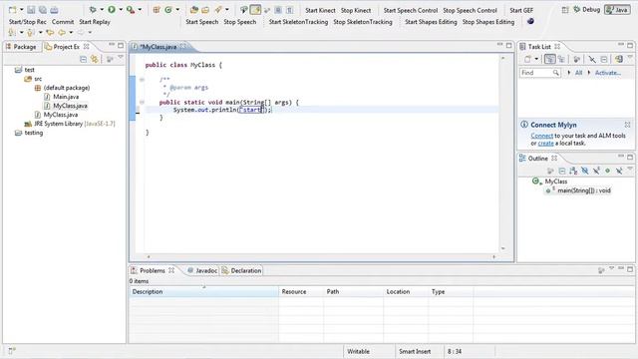Click the Search flashlight icon
This screenshot has height=359, width=638.
pyautogui.click(x=218, y=9)
